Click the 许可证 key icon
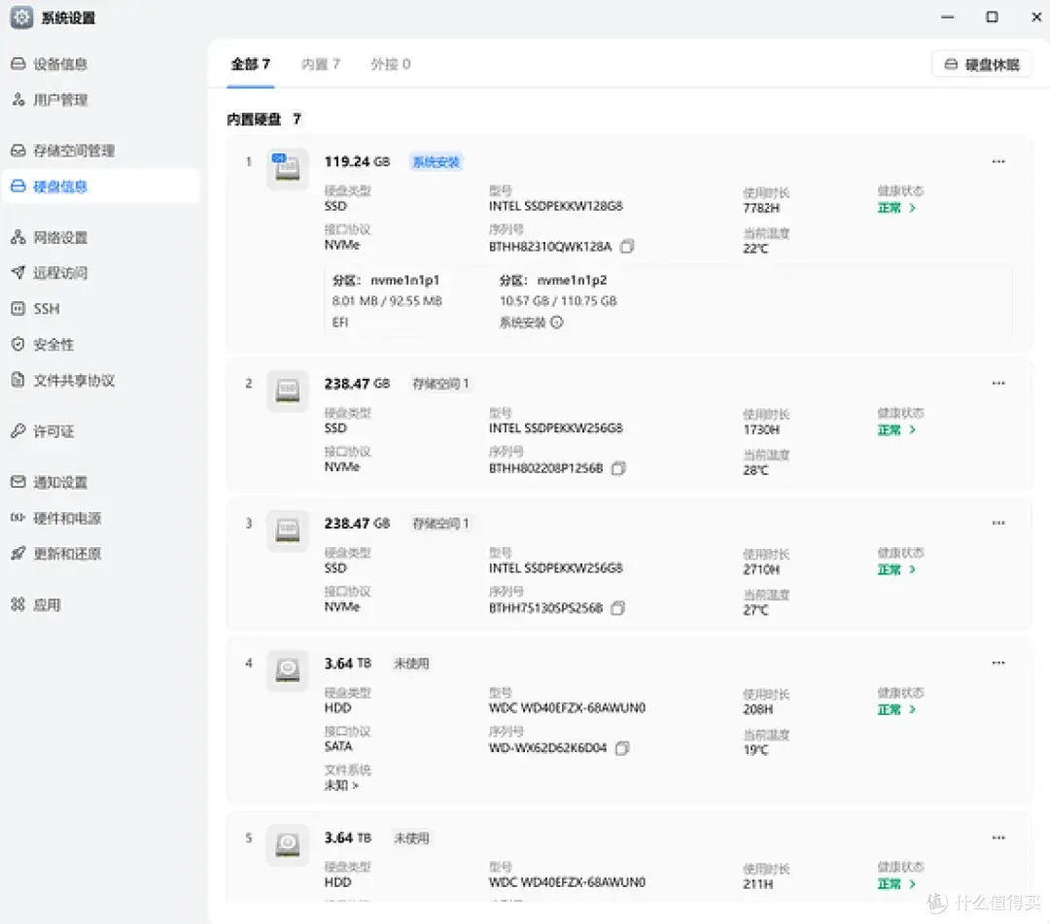 tap(18, 430)
